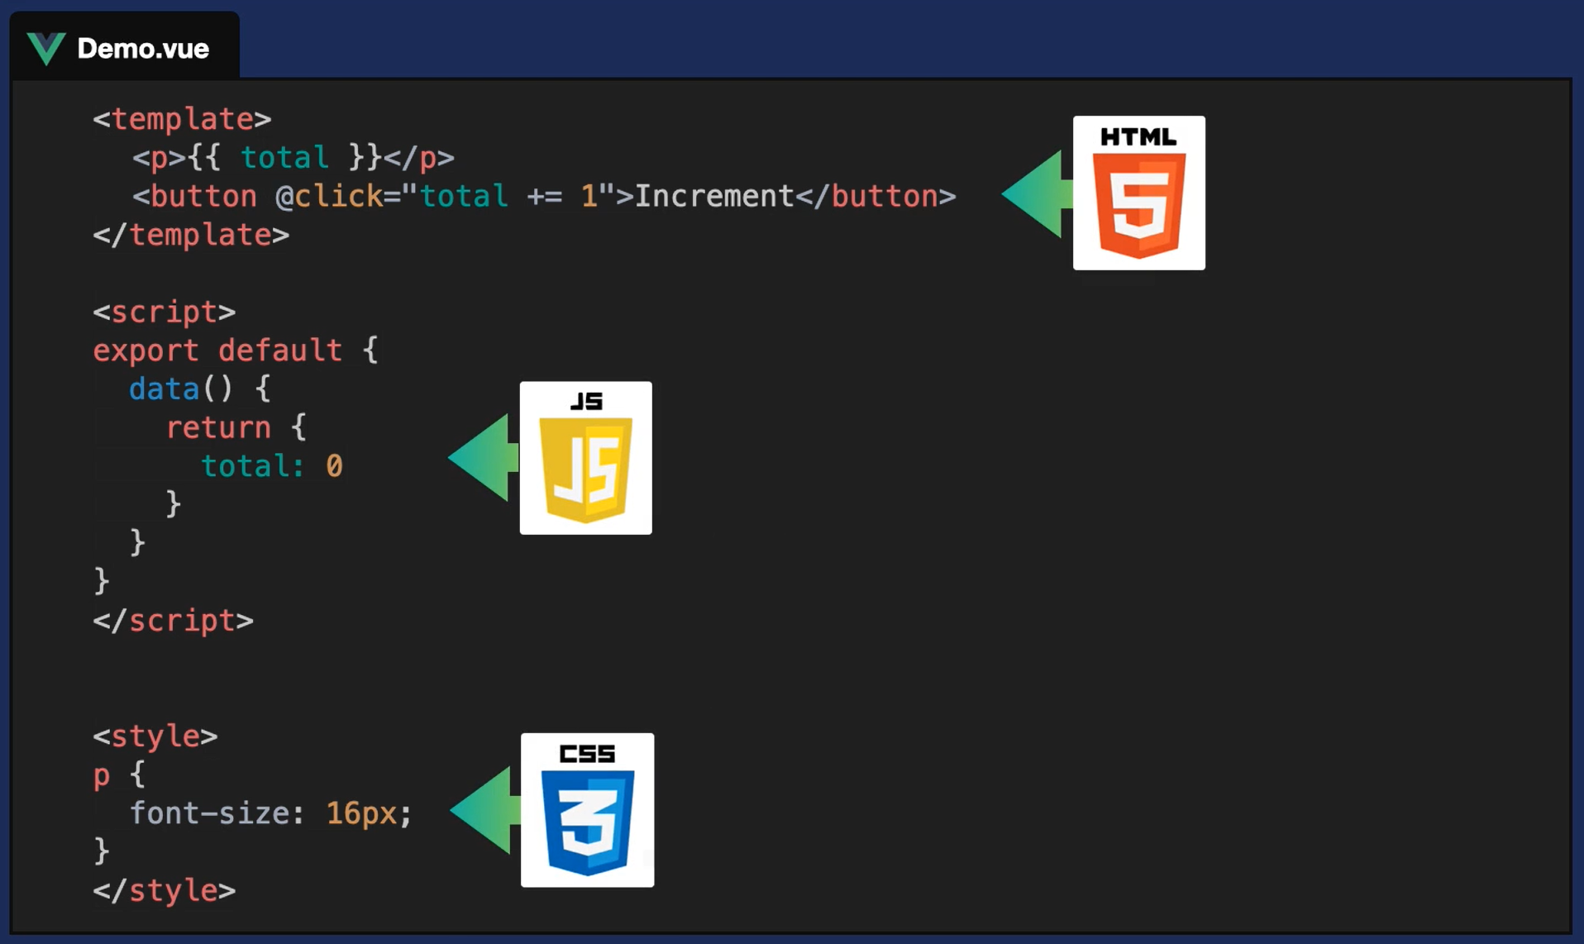Click the return { line
The height and width of the screenshot is (944, 1584).
click(x=236, y=427)
